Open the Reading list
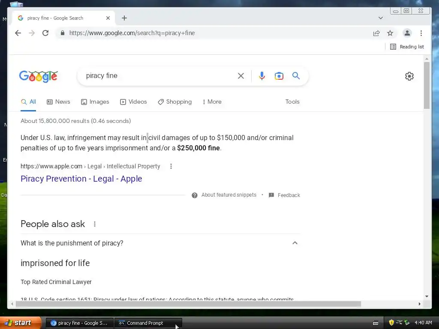The height and width of the screenshot is (329, 439). pos(407,47)
